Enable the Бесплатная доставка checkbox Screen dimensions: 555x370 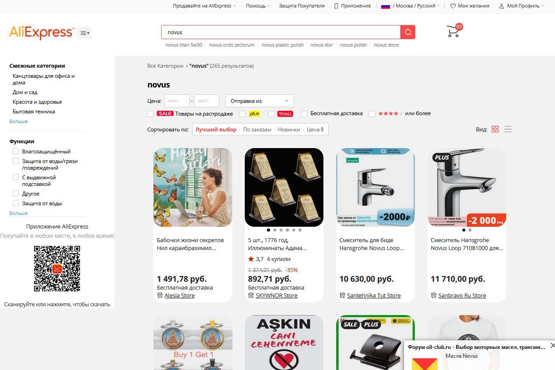[304, 114]
